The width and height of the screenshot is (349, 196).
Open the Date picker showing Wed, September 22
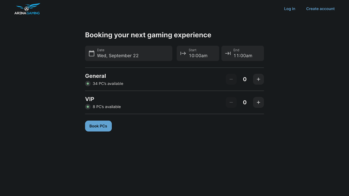129,53
